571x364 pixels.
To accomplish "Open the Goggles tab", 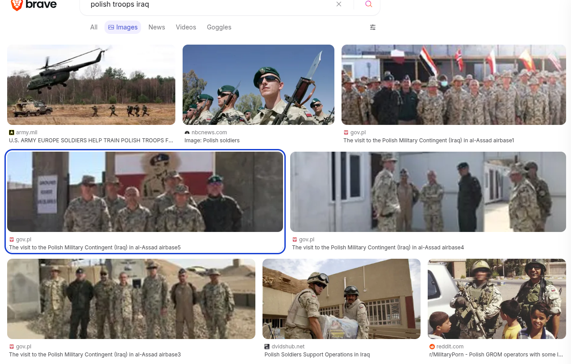I will [x=219, y=27].
